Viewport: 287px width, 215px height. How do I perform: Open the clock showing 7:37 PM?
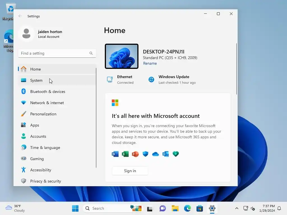point(267,208)
